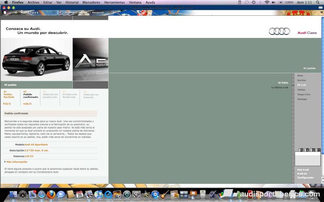324x202 pixels.
Task: Open the Historial menu
Action: point(72,2)
